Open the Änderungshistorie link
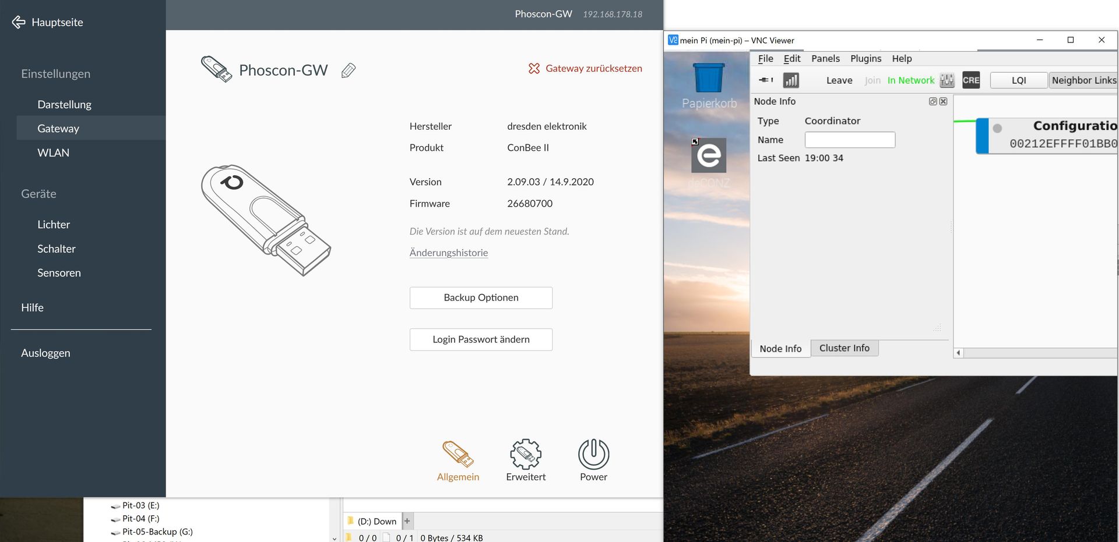This screenshot has width=1119, height=542. tap(449, 253)
